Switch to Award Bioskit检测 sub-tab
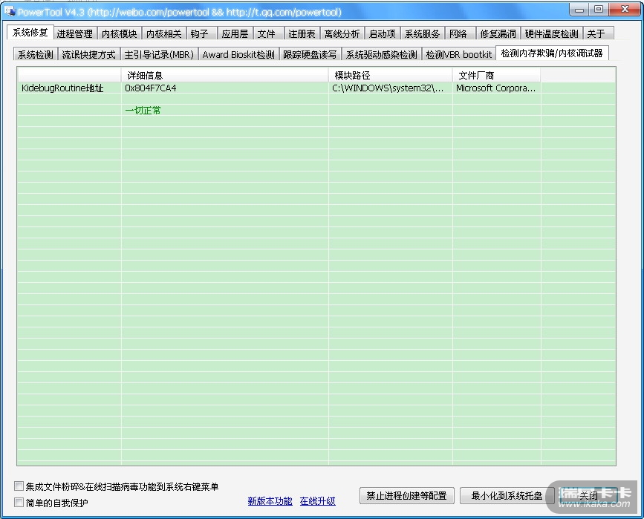This screenshot has width=644, height=519. [238, 55]
